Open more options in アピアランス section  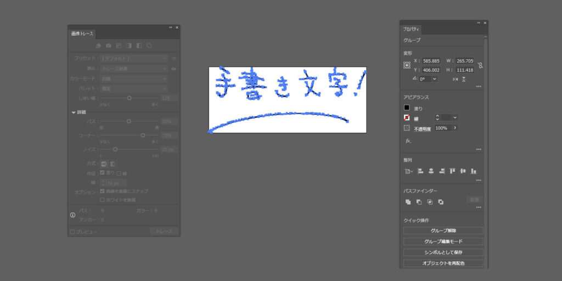[479, 149]
